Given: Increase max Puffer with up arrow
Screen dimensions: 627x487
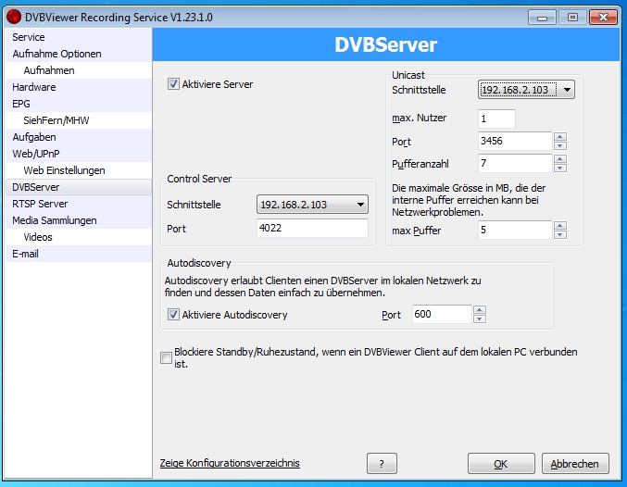Looking at the screenshot, I should click(x=559, y=226).
